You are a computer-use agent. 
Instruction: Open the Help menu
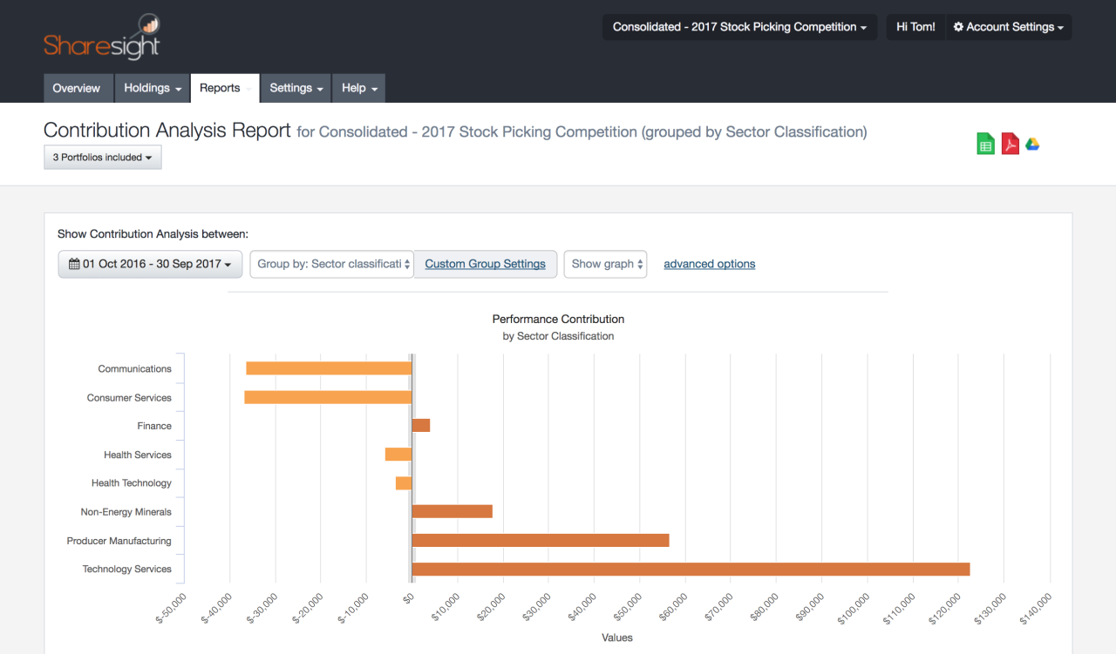(359, 88)
